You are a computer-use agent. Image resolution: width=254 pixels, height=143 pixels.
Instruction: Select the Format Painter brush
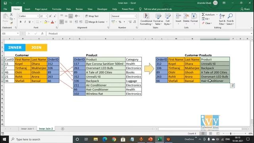pos(11,23)
